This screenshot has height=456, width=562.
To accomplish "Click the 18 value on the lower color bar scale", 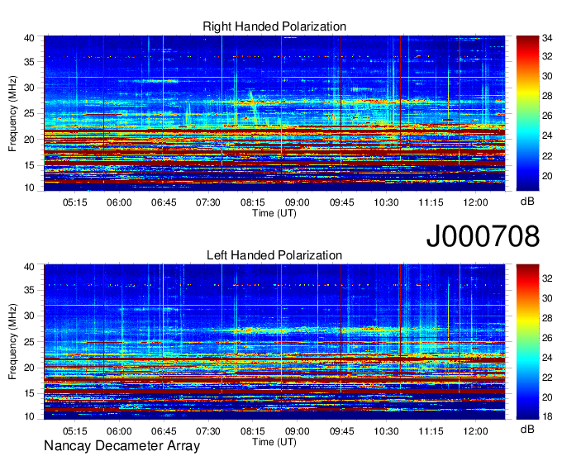I will pyautogui.click(x=547, y=416).
